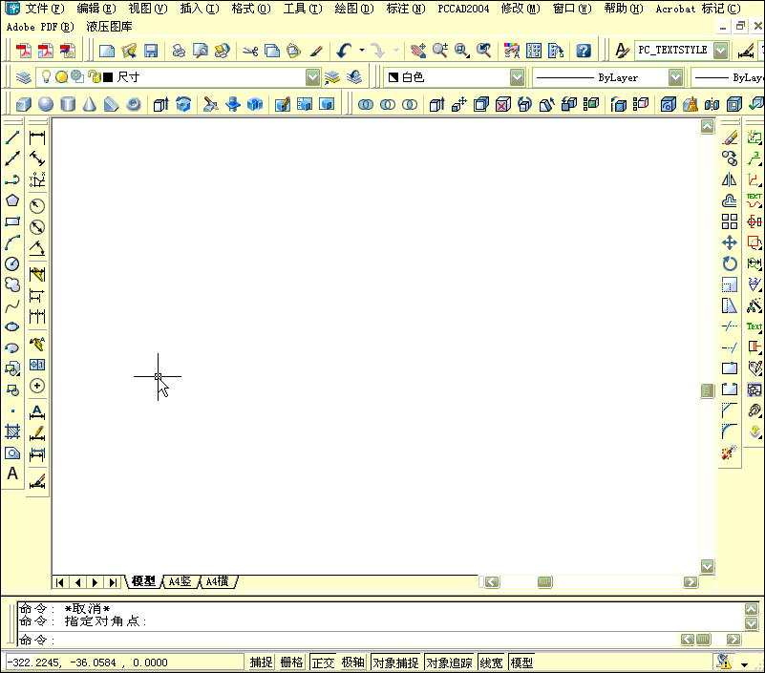The height and width of the screenshot is (673, 765).
Task: Select the Sphere solid tool
Action: [45, 103]
